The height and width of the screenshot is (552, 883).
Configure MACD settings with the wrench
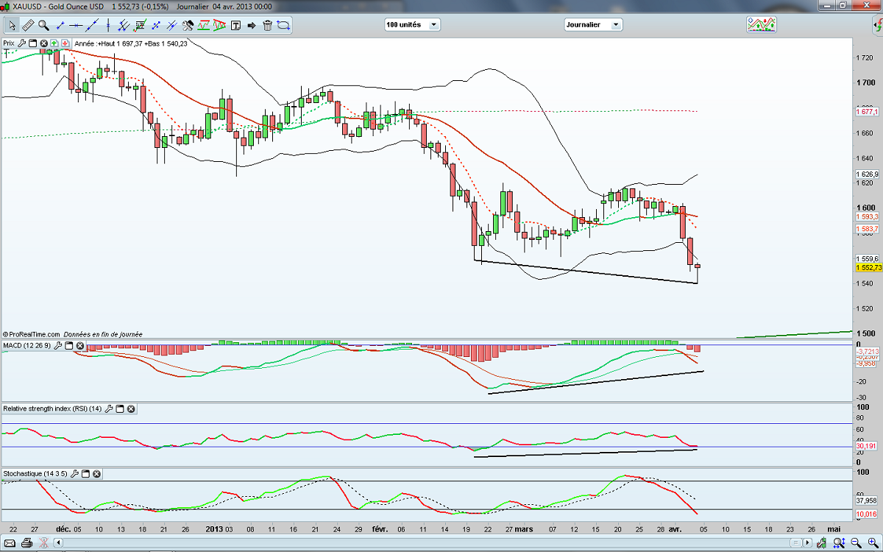click(x=59, y=346)
